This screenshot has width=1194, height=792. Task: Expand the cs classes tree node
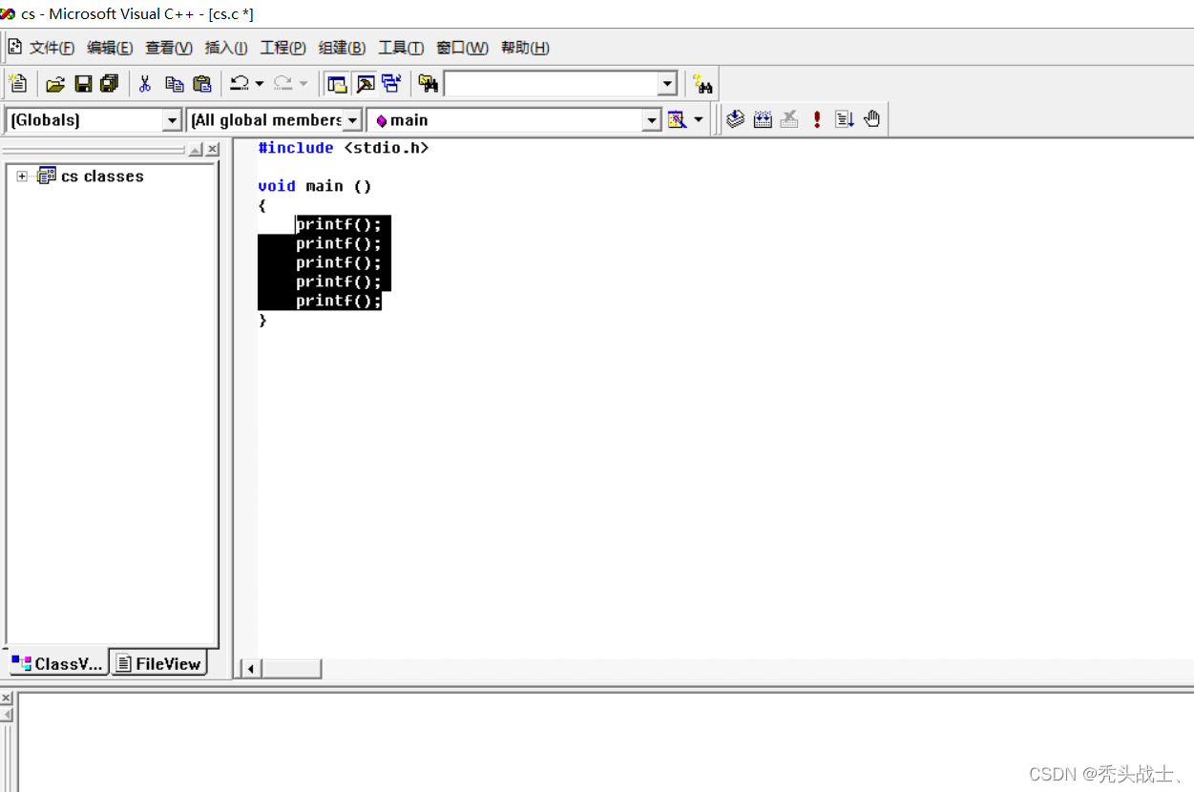(x=21, y=176)
